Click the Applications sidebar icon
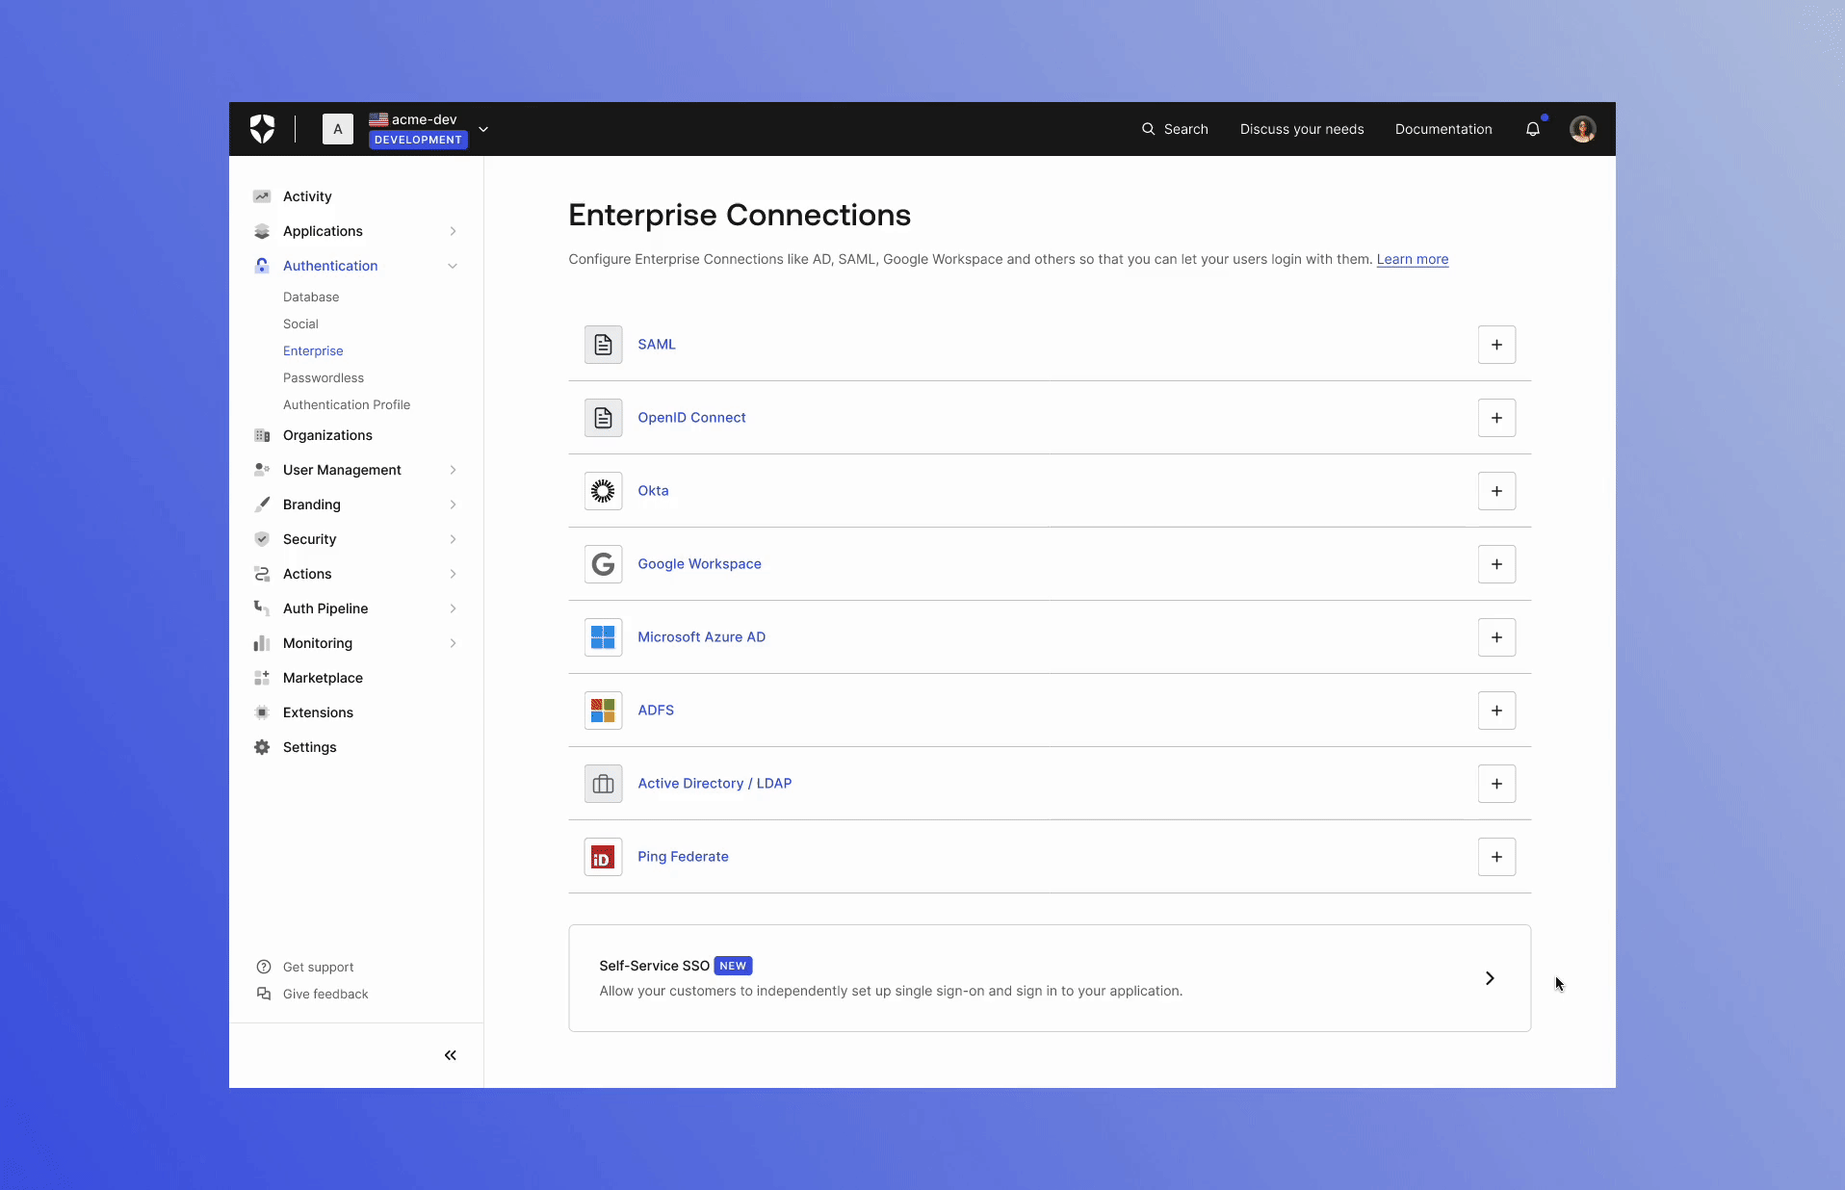Screen dimensions: 1845x1190 click(262, 231)
